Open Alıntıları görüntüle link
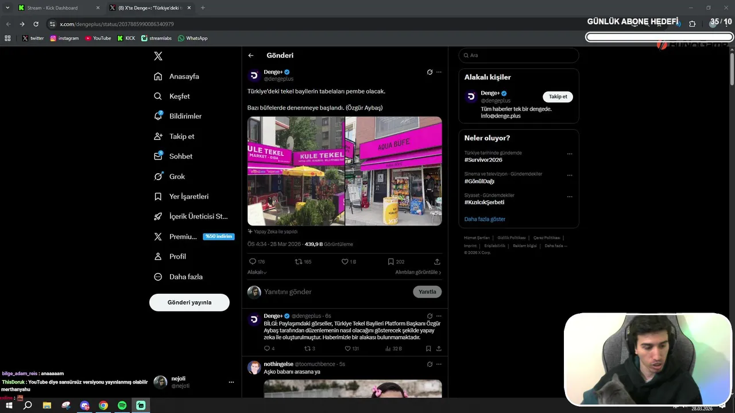 (x=418, y=272)
